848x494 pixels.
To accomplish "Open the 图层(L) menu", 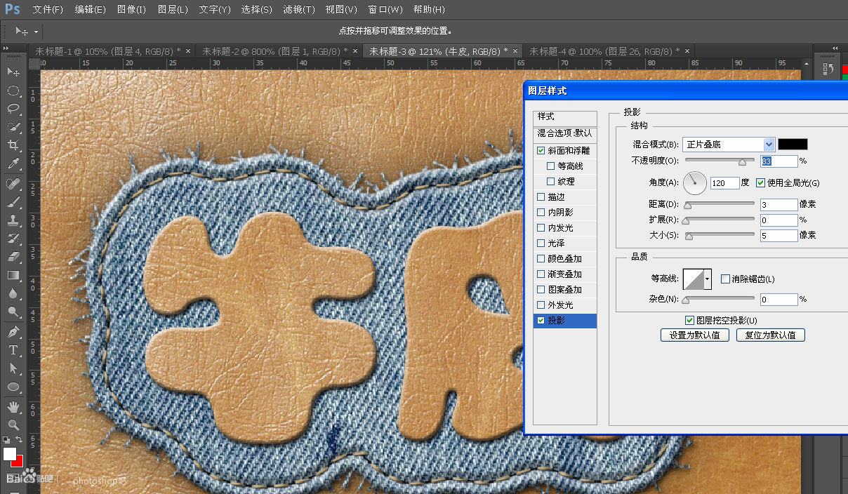I will tap(173, 10).
